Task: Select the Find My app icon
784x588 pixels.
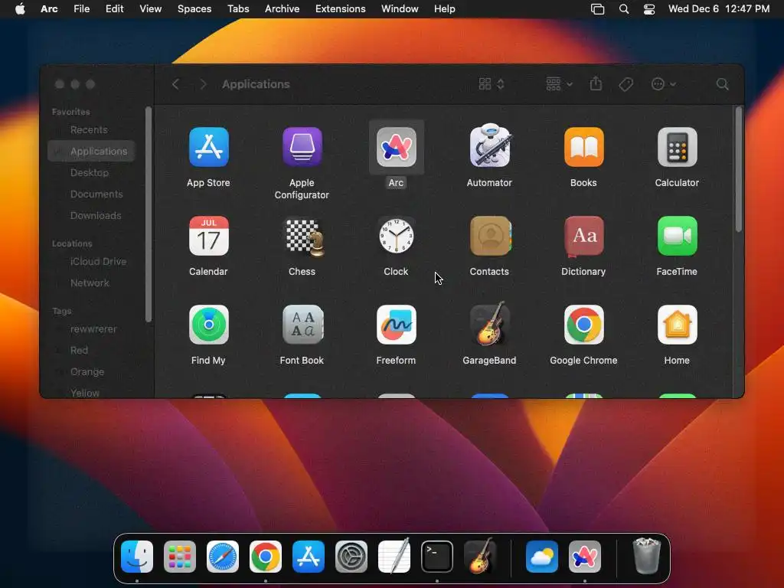Action: coord(208,325)
